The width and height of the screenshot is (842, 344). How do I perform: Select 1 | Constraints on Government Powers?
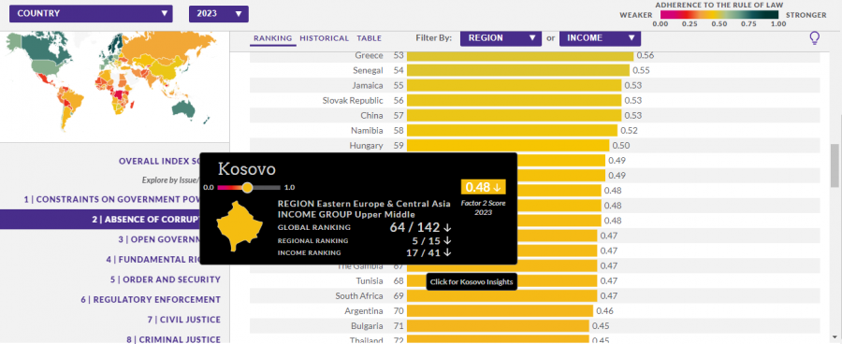[111, 199]
